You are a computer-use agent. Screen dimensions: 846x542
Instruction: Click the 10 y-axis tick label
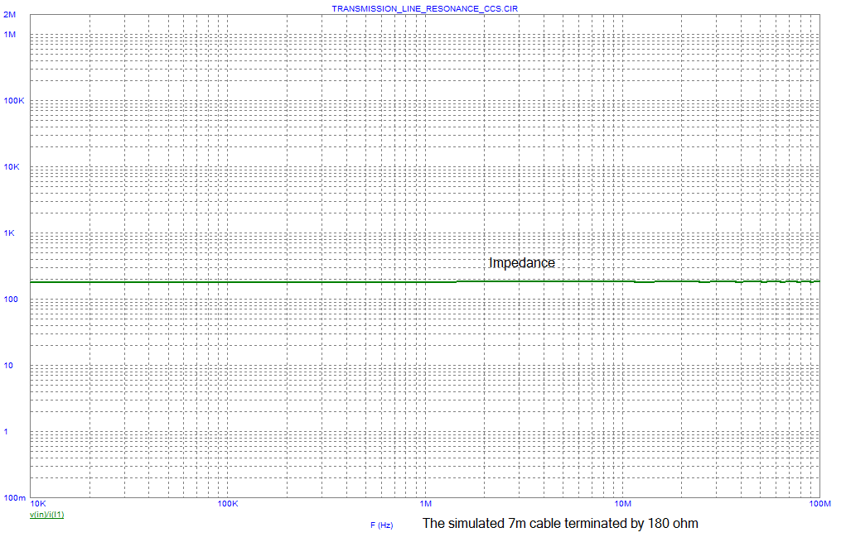pyautogui.click(x=8, y=366)
